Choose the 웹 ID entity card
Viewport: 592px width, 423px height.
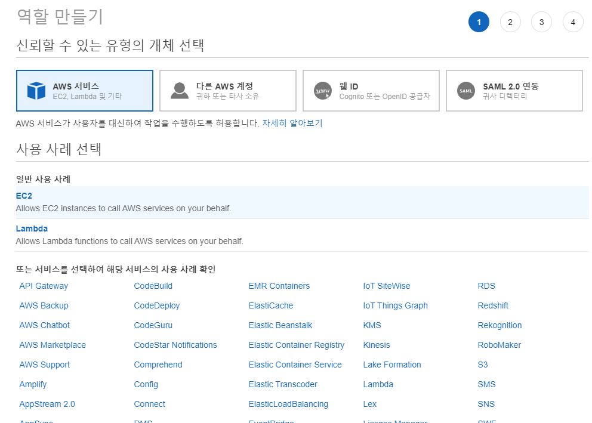(371, 91)
